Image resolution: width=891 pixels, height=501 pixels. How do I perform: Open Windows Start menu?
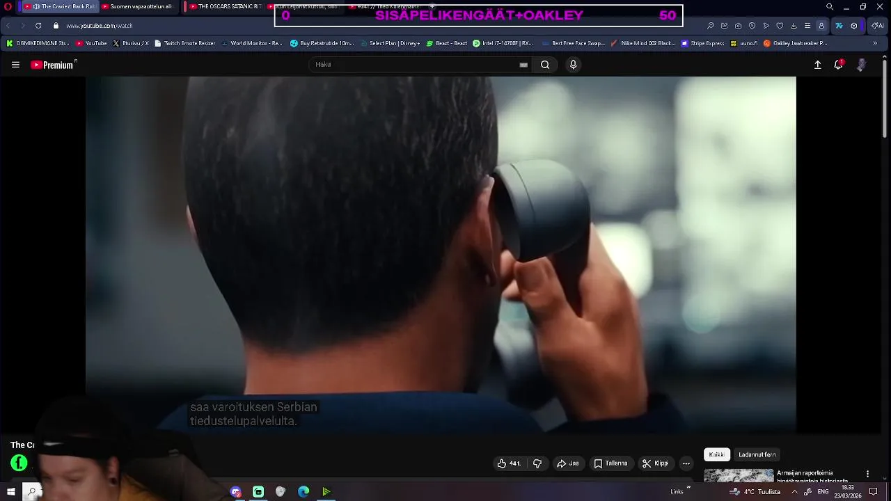(10, 492)
